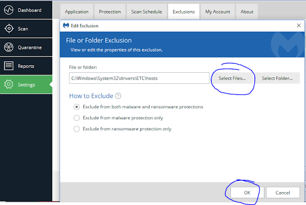Image resolution: width=306 pixels, height=205 pixels.
Task: Click the How to Exclude help icon
Action: click(118, 96)
